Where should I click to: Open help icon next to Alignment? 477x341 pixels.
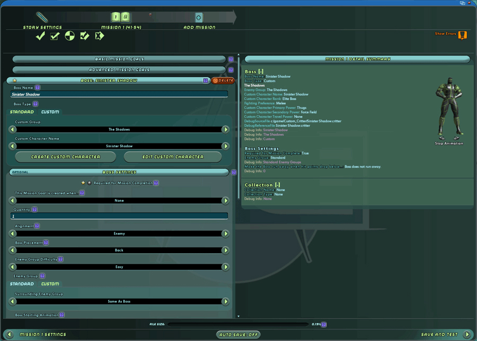pos(37,226)
